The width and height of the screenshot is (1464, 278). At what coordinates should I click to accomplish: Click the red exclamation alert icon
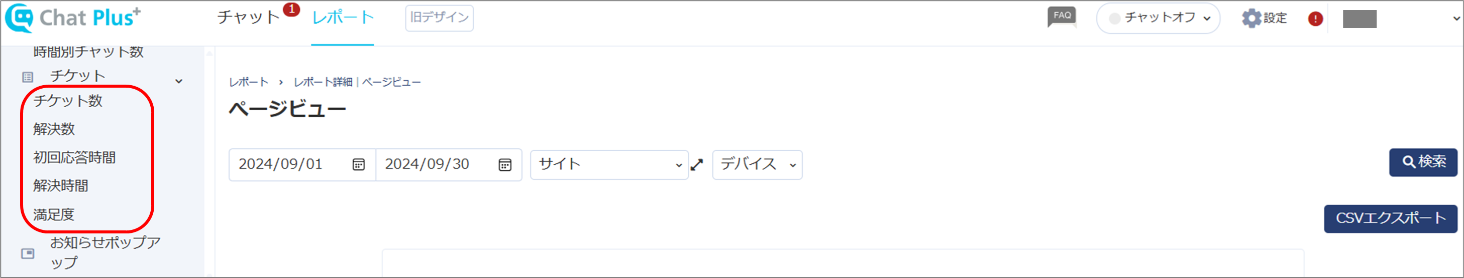tap(1315, 19)
